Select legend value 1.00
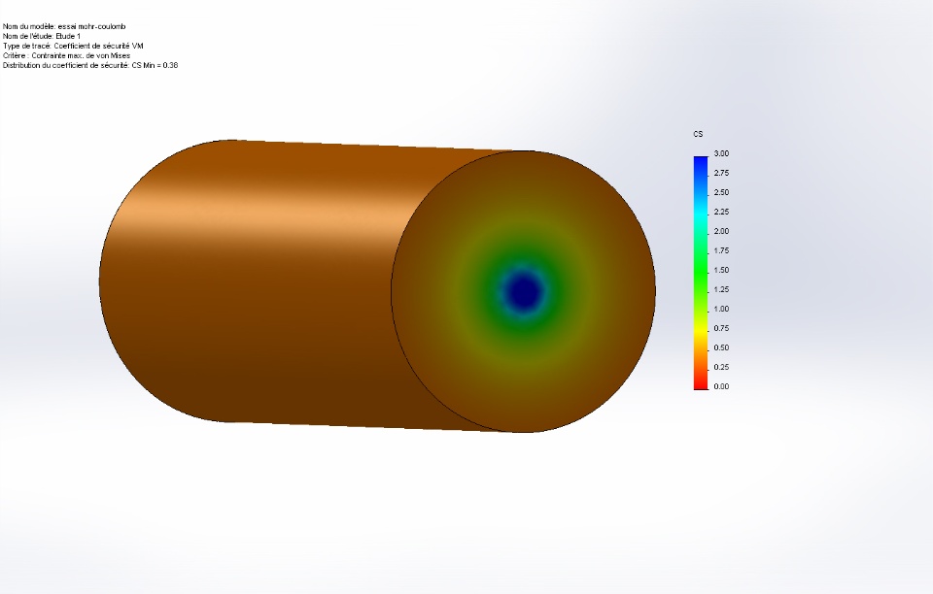933x594 pixels. pos(721,309)
